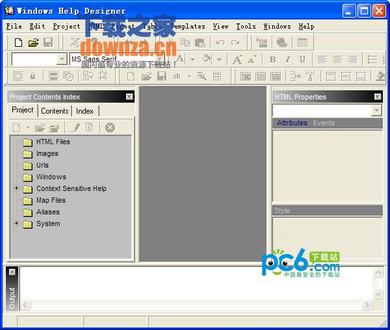This screenshot has width=390, height=330.
Task: Click the Paste clipboard icon
Action: point(200,42)
